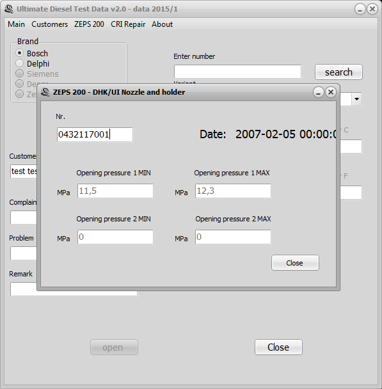Click the Nr. field containing 0432117001

coord(95,135)
